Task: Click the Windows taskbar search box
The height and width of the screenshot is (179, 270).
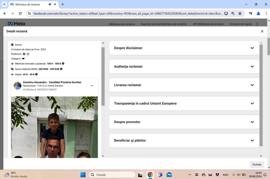Action: [112, 175]
